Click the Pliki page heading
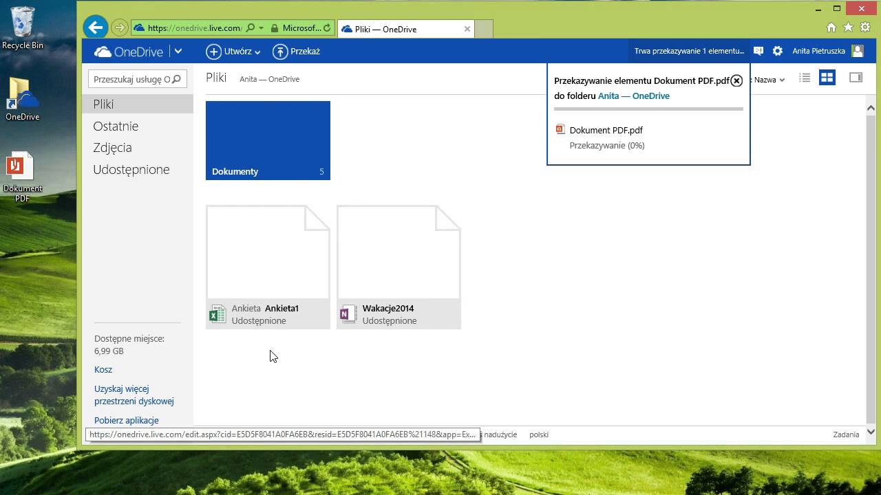This screenshot has height=495, width=881. [x=216, y=77]
